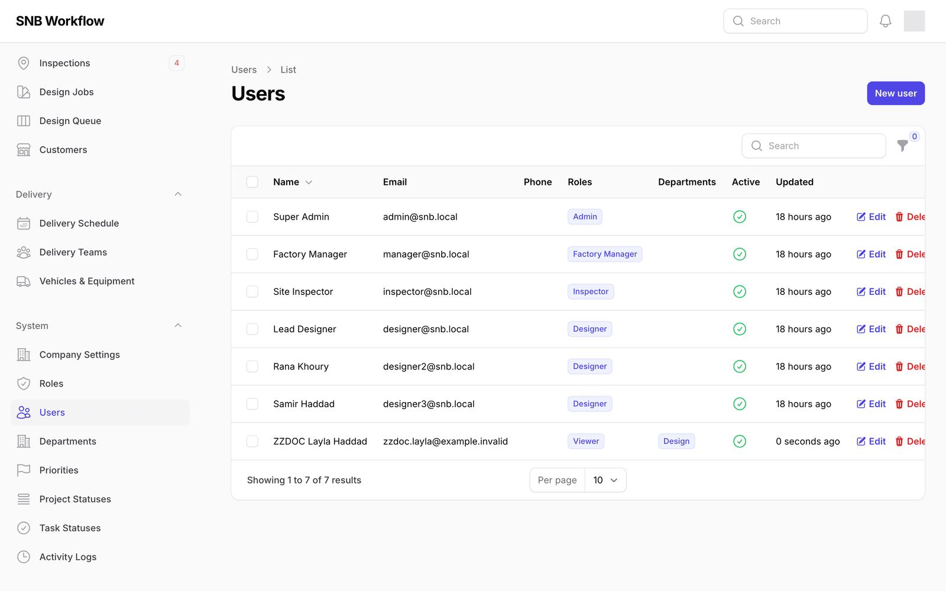Click email designer3@snb.local
Viewport: 946px width, 591px height.
pos(429,404)
